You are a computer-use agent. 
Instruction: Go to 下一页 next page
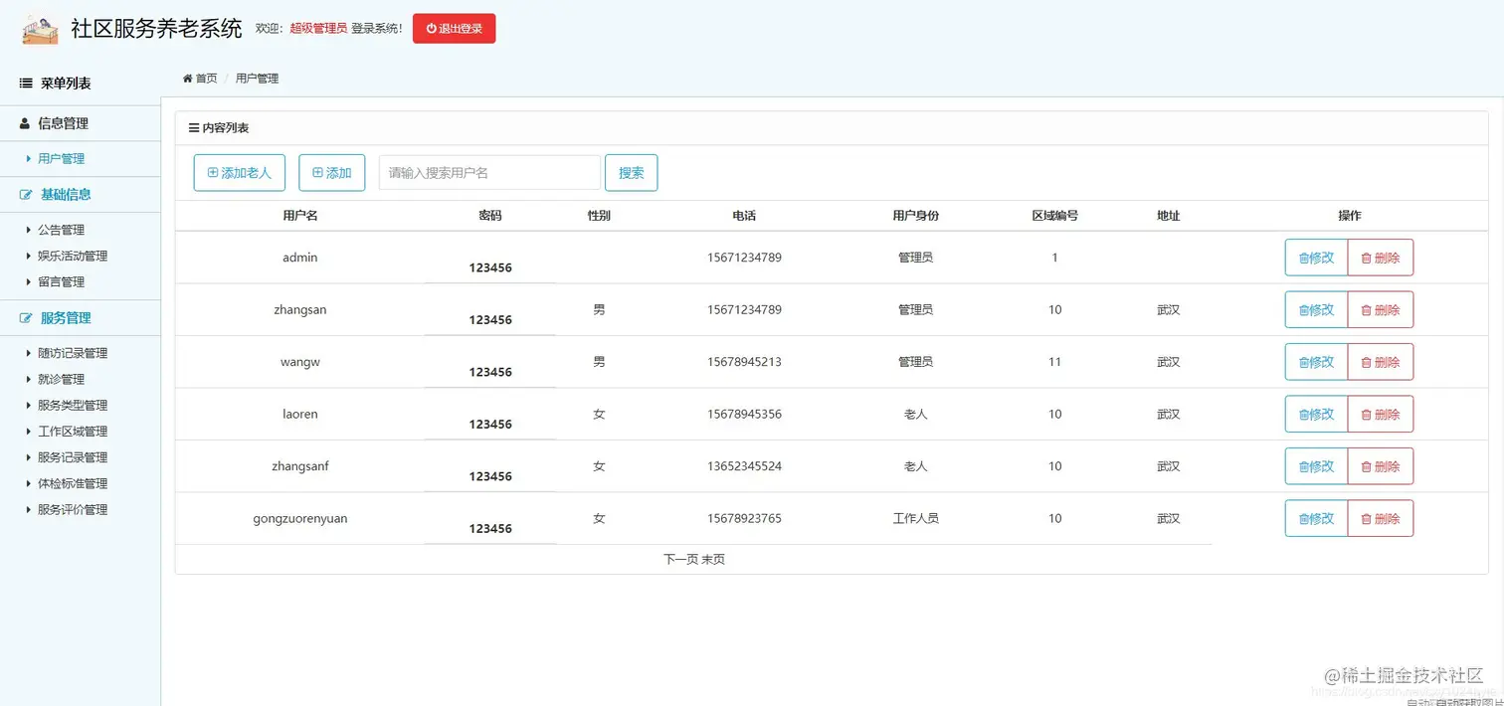click(x=680, y=559)
